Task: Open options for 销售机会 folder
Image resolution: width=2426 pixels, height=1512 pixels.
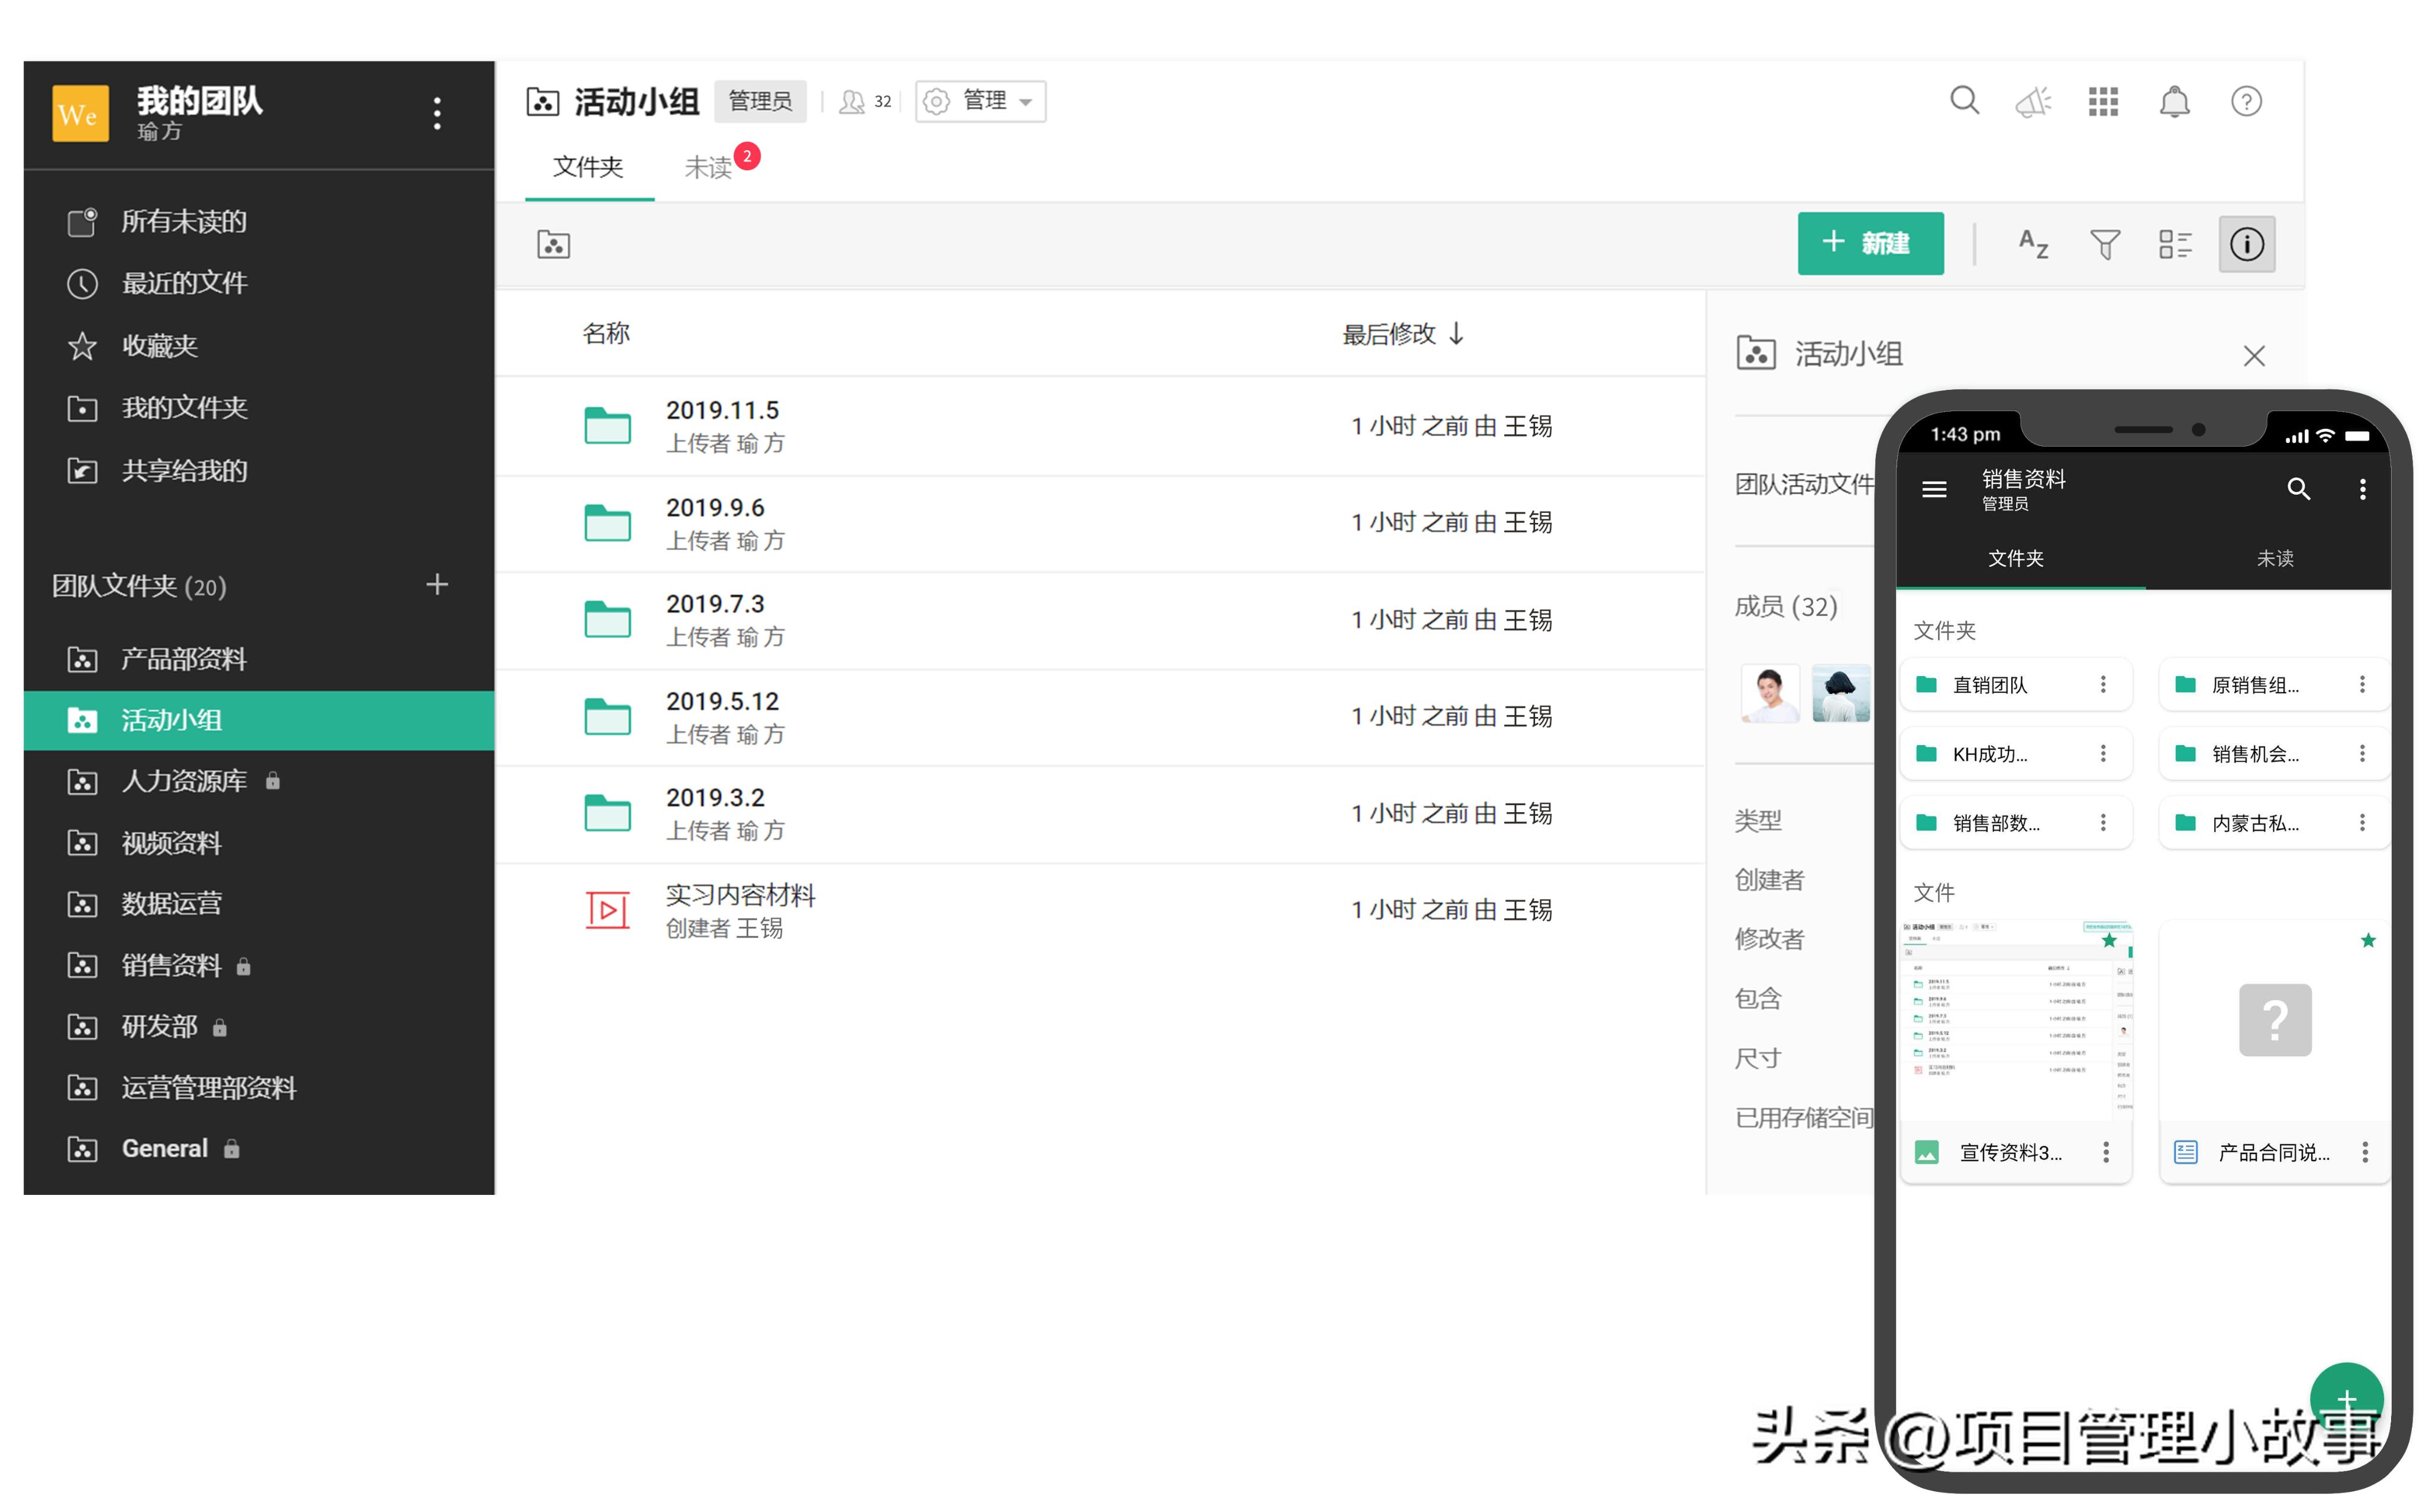Action: pyautogui.click(x=2362, y=754)
